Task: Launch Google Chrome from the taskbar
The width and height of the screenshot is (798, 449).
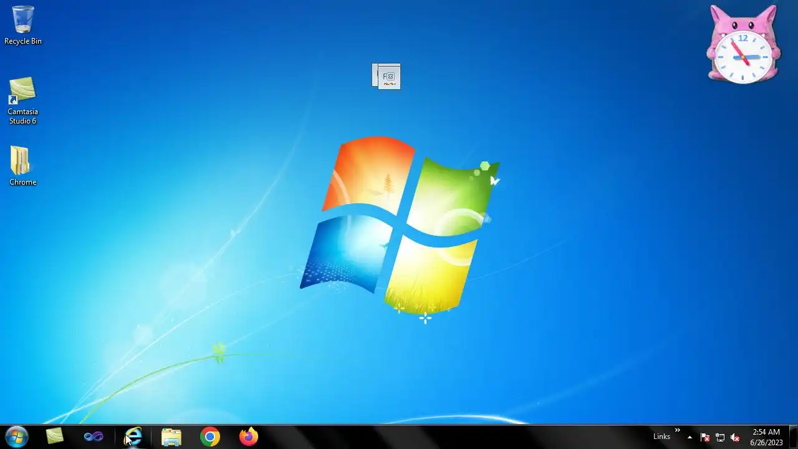Action: click(x=210, y=437)
